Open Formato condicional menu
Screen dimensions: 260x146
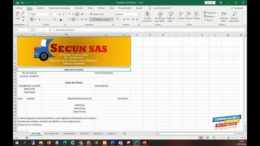pyautogui.click(x=147, y=17)
